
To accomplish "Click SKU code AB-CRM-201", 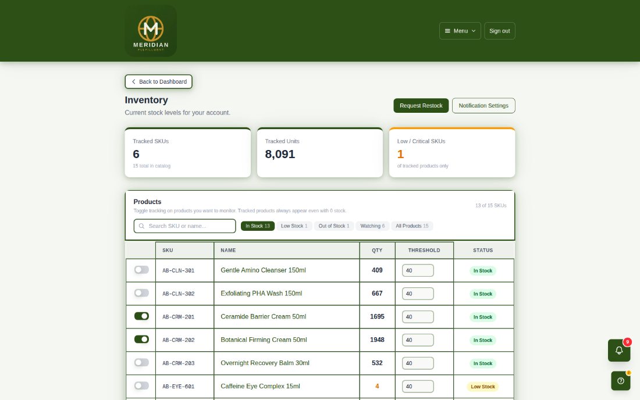I will [x=179, y=317].
